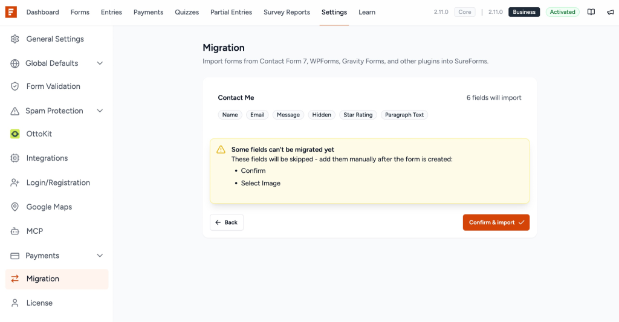The width and height of the screenshot is (619, 322).
Task: Go back with the Back button
Action: [x=227, y=222]
